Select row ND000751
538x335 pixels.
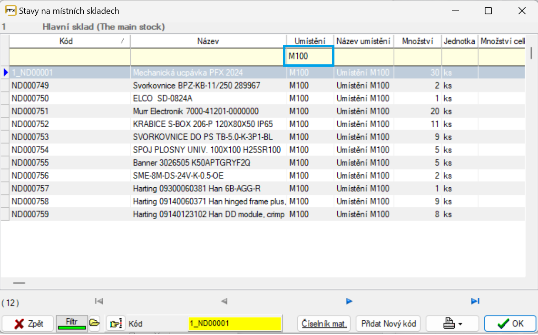click(x=267, y=112)
